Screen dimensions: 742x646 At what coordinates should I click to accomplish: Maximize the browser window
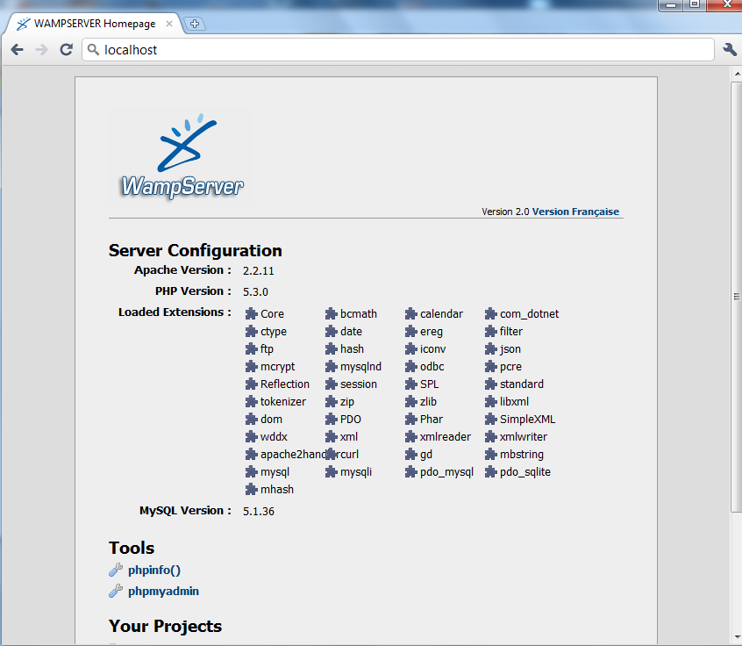pyautogui.click(x=695, y=4)
